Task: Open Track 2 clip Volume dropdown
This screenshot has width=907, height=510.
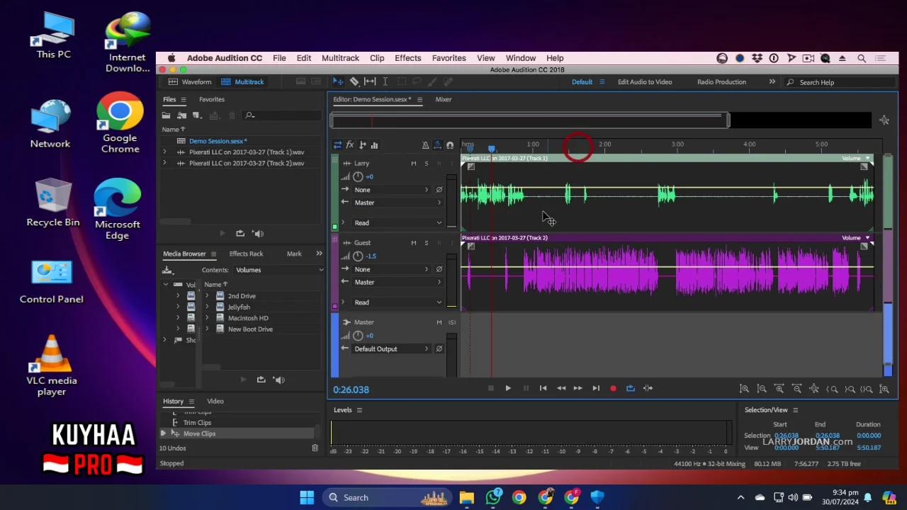Action: 856,238
